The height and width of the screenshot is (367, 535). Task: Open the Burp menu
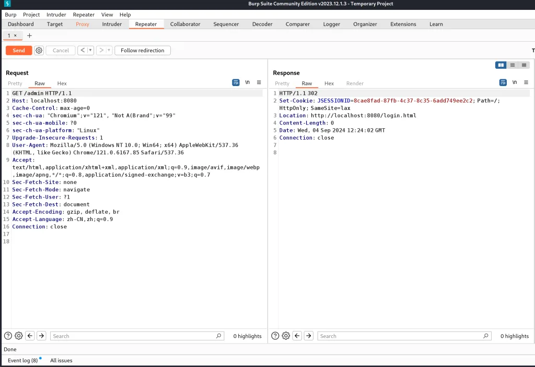(10, 15)
